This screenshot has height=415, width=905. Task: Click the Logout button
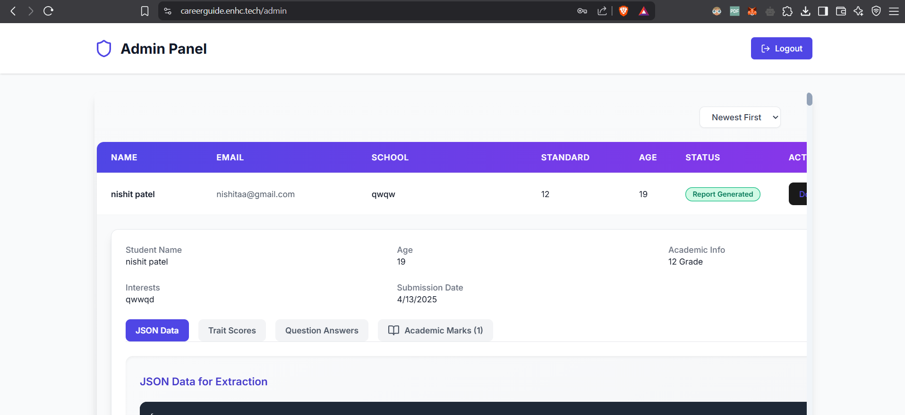781,49
